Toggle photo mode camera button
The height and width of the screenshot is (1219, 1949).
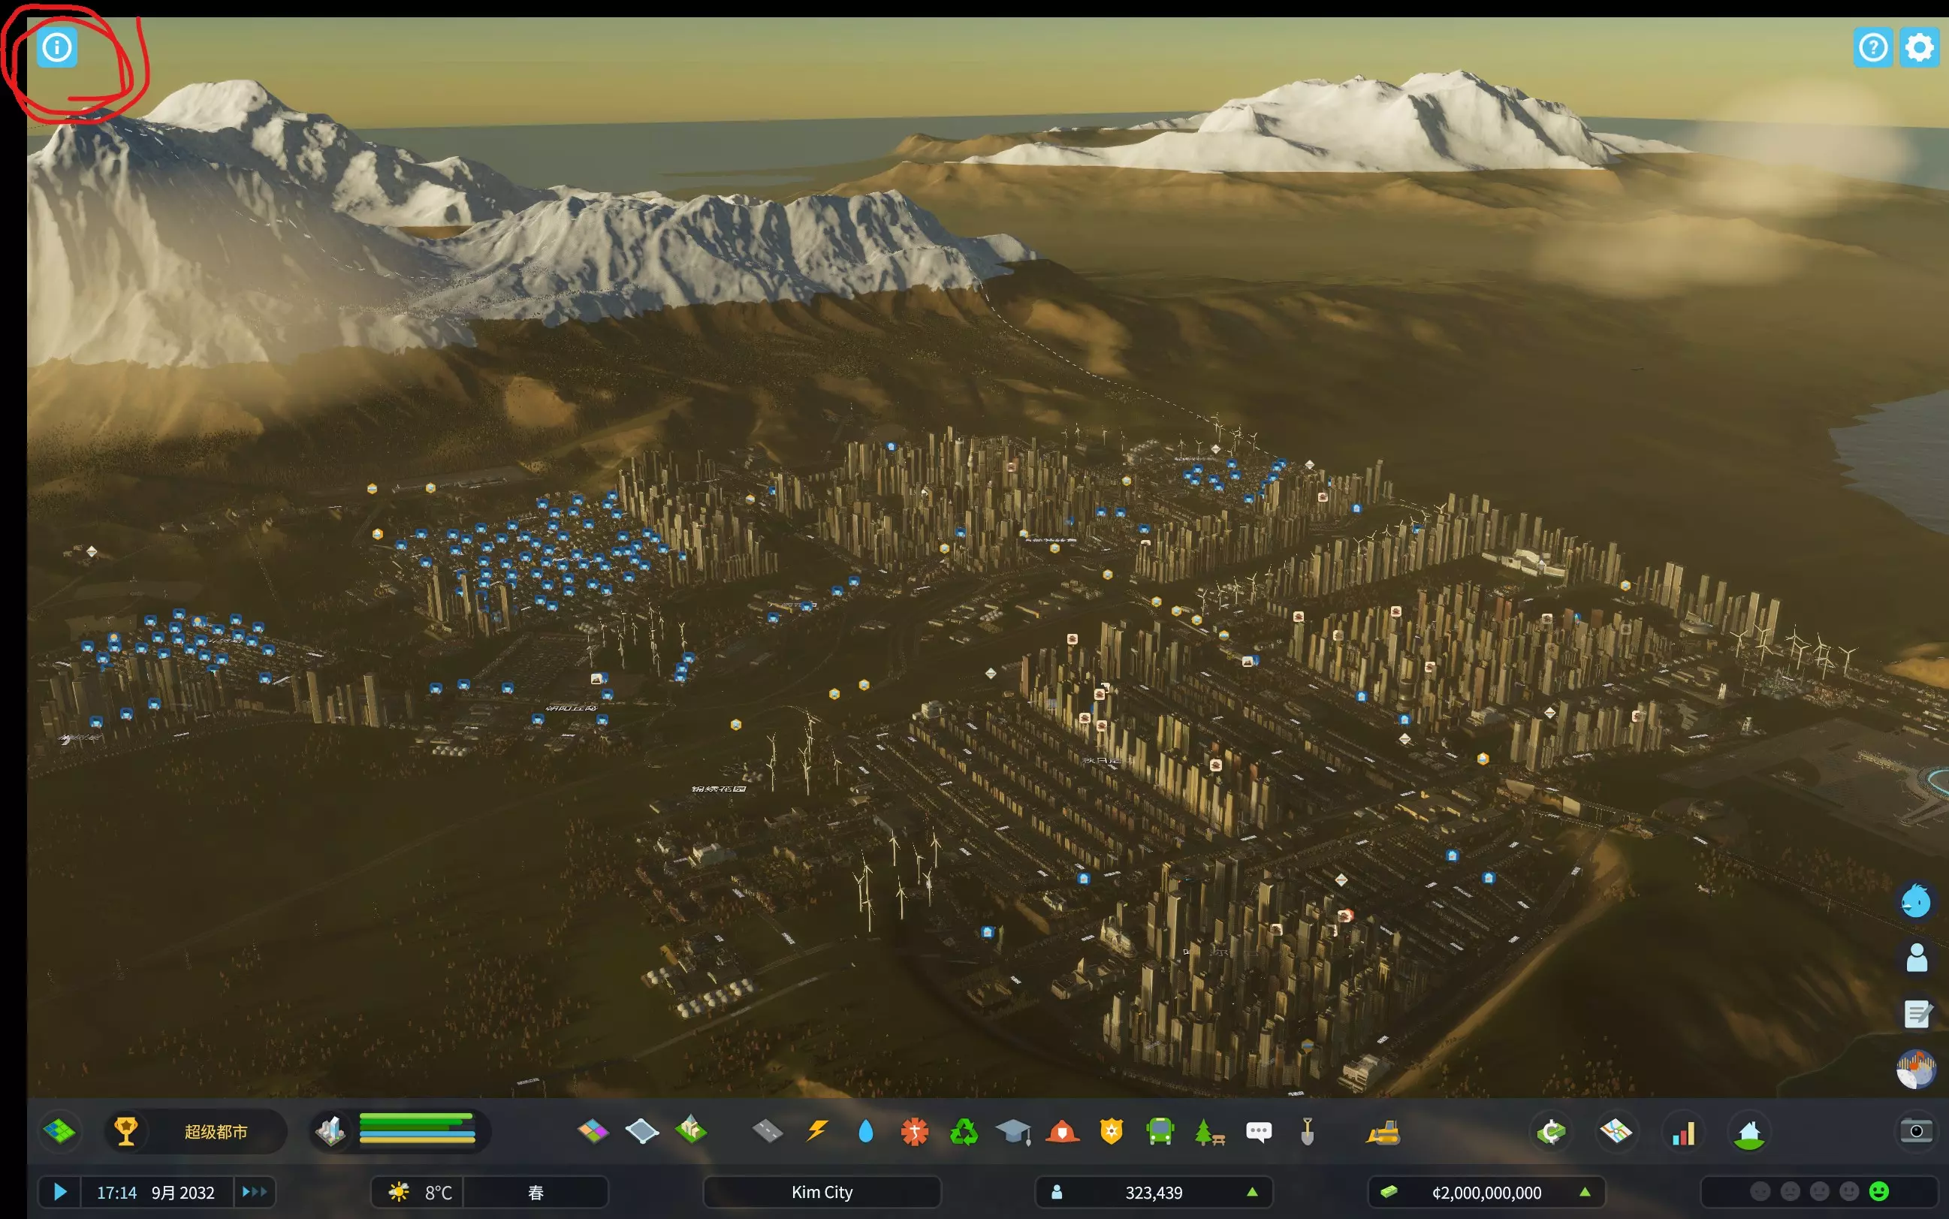pos(1916,1131)
